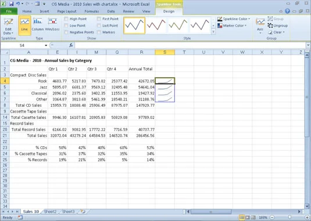
Task: Go to last sheet navigation arrow
Action: 17,212
